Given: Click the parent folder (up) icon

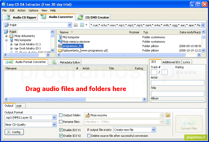Looking at the screenshot, I should point(76,25).
